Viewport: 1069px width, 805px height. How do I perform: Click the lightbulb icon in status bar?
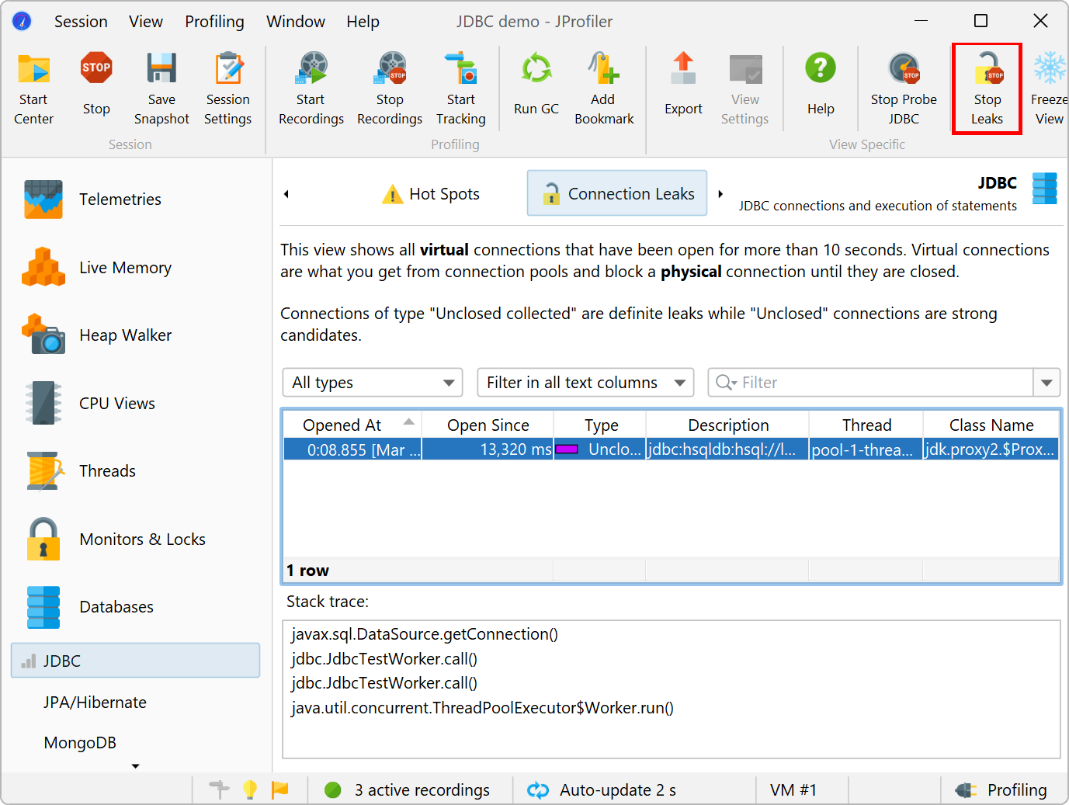(x=250, y=789)
